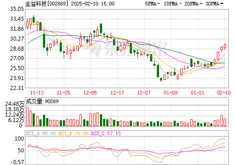Click the 24.48万 volume axis label

14,104
